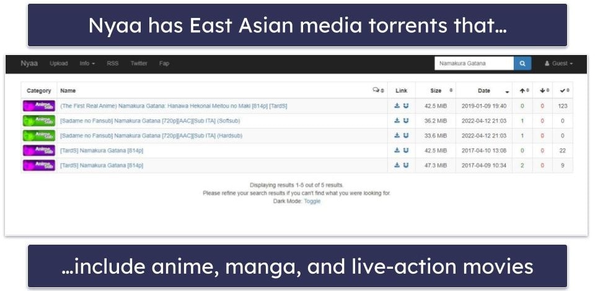Expand the Guest user dropdown
The width and height of the screenshot is (595, 291).
(558, 64)
